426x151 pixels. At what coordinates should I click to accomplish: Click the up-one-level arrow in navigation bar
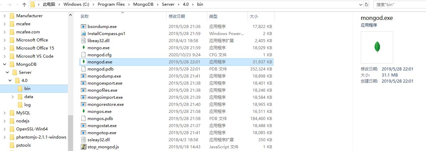tap(24, 5)
